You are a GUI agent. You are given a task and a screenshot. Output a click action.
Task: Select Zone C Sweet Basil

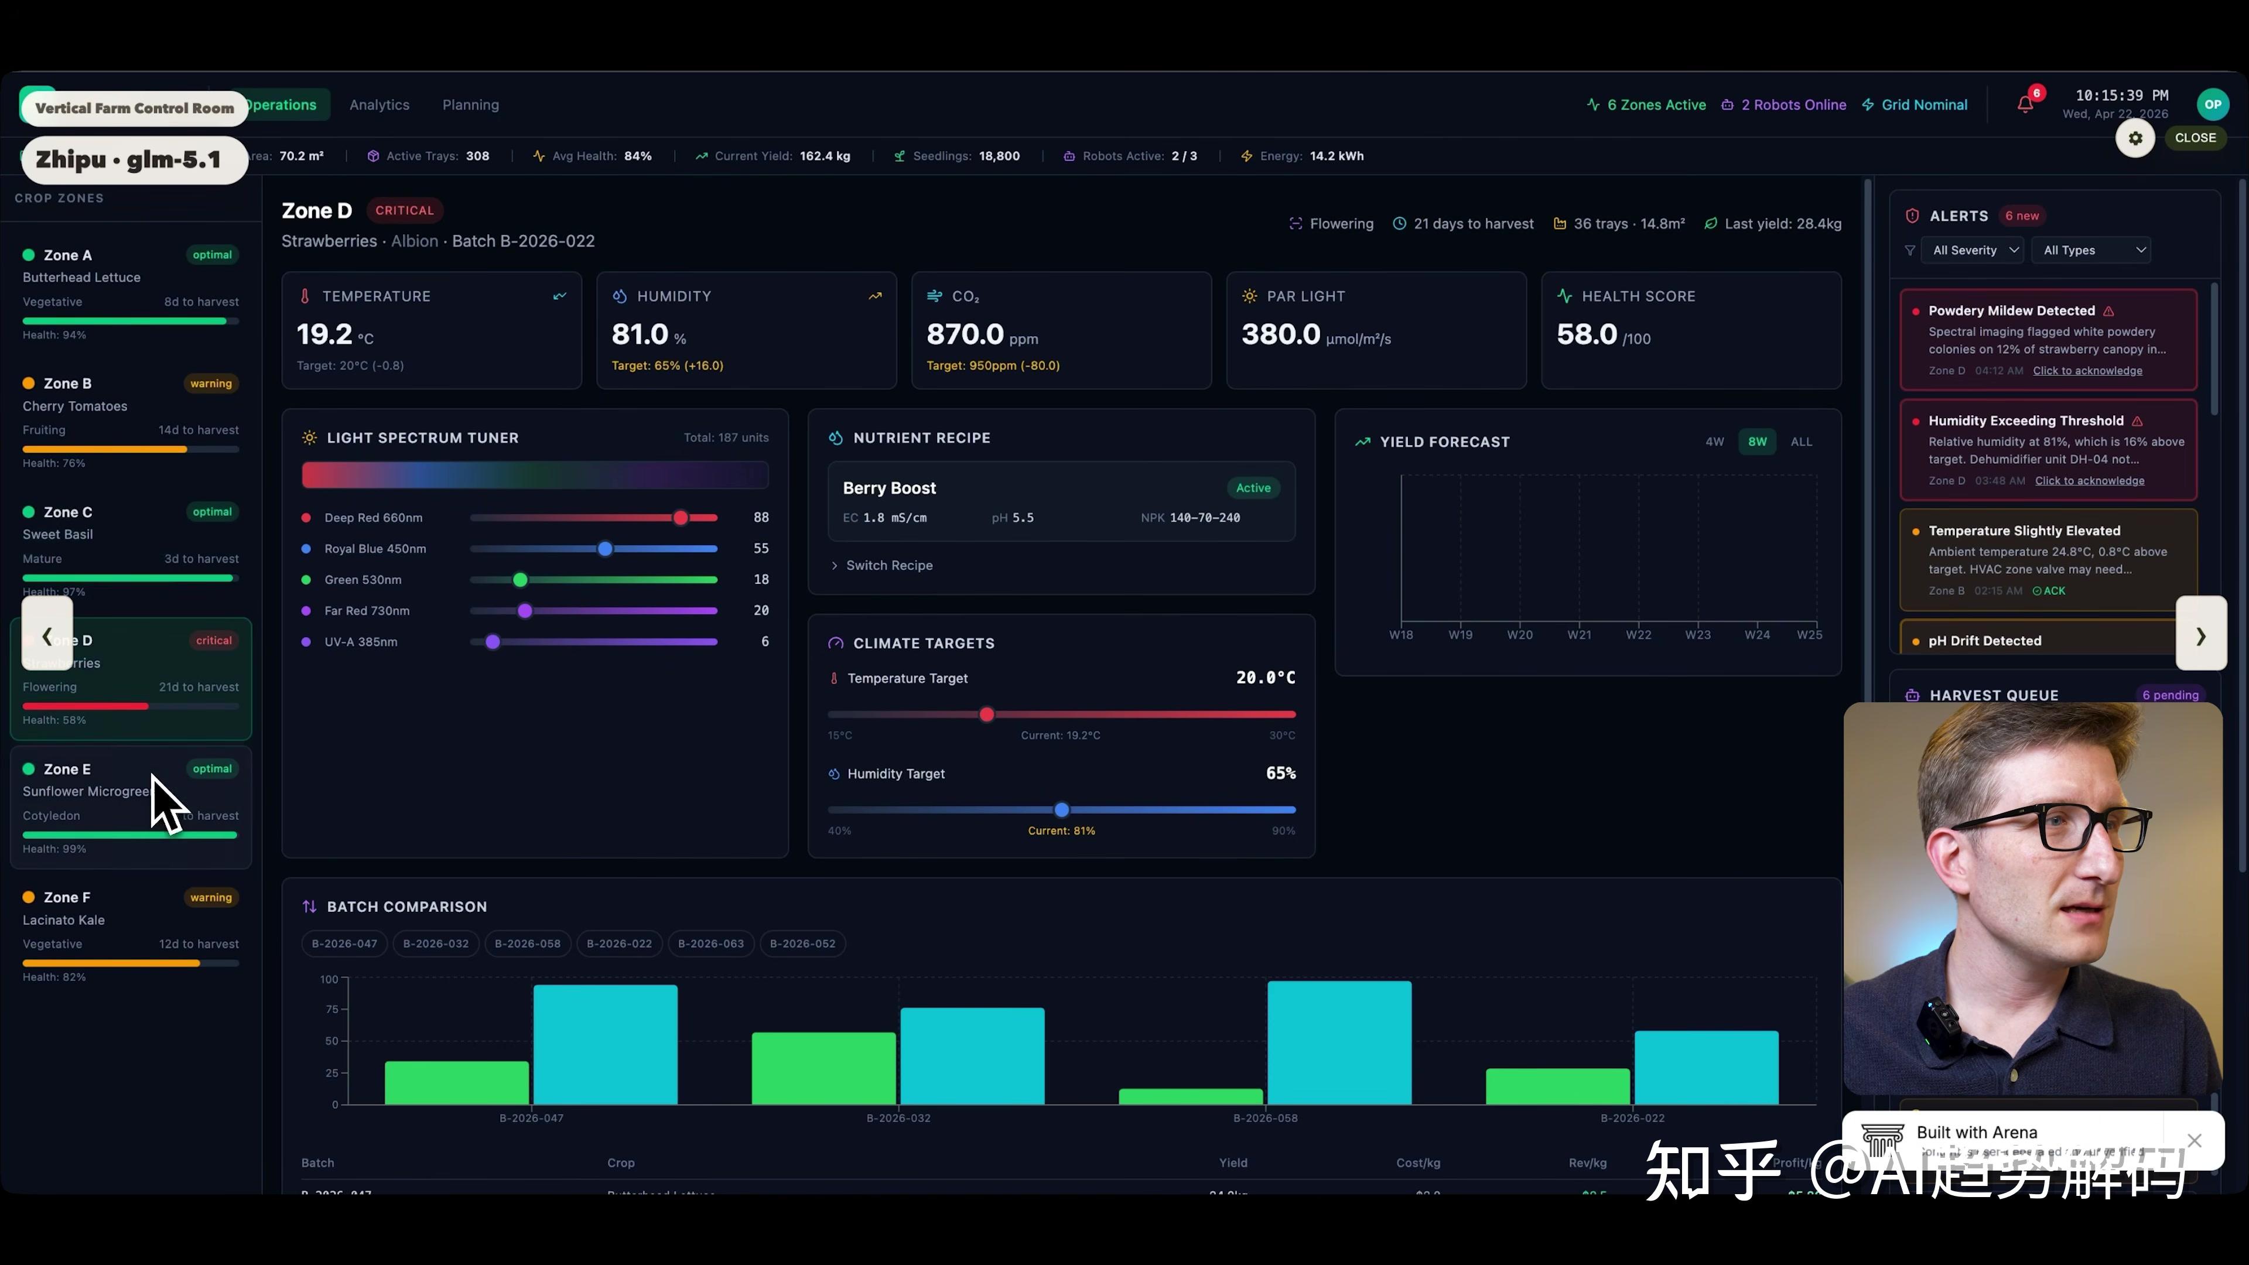point(131,551)
